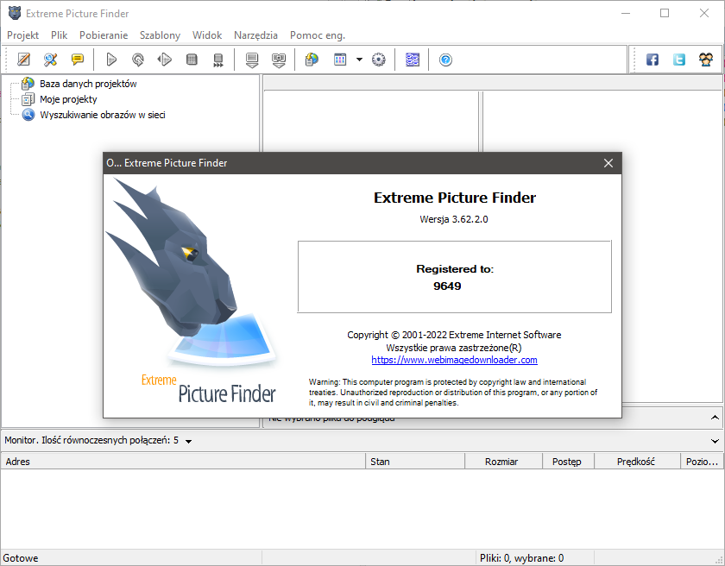Open the Facebook page icon
The height and width of the screenshot is (566, 725).
[652, 60]
